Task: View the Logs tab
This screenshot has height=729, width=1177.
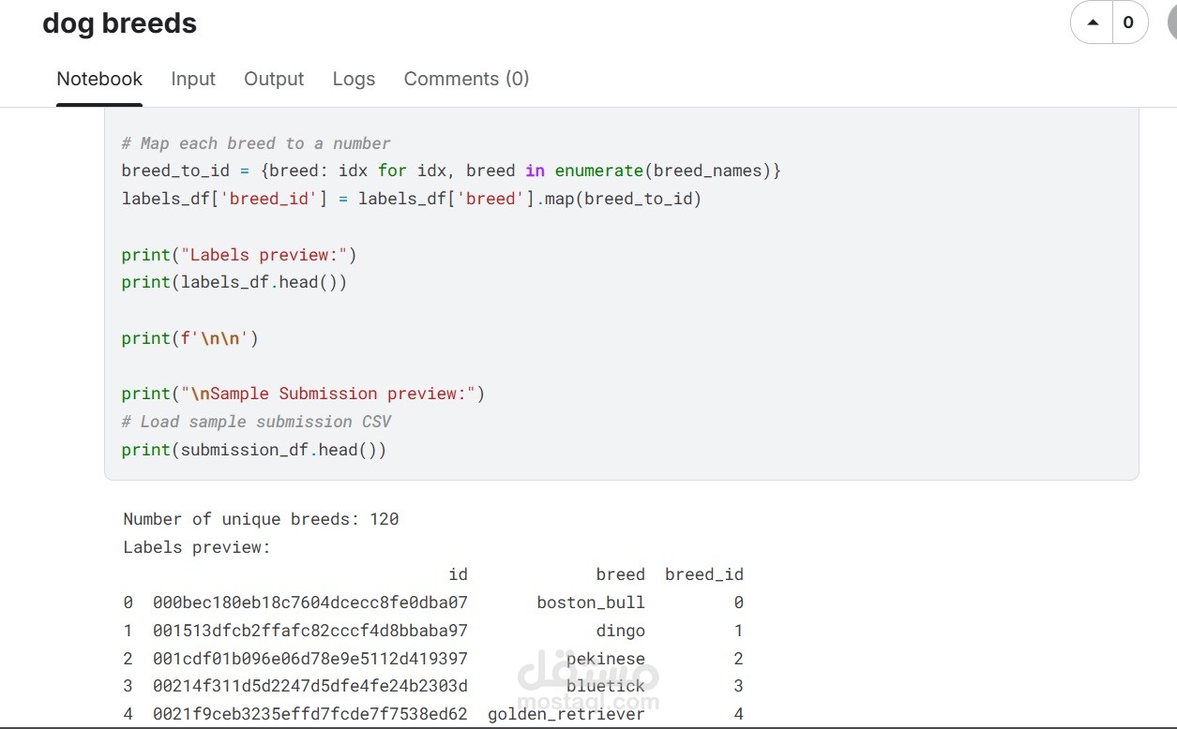Action: tap(354, 79)
